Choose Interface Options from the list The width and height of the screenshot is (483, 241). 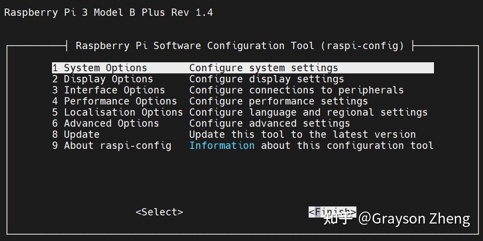(109, 90)
